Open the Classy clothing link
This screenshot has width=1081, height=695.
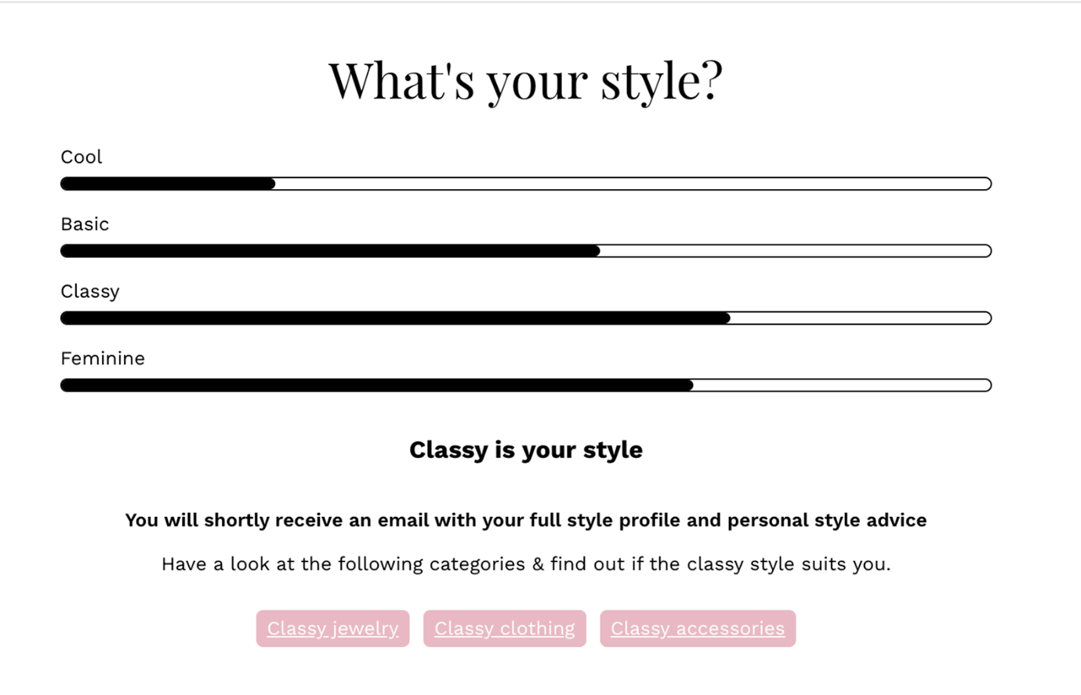[x=505, y=628]
